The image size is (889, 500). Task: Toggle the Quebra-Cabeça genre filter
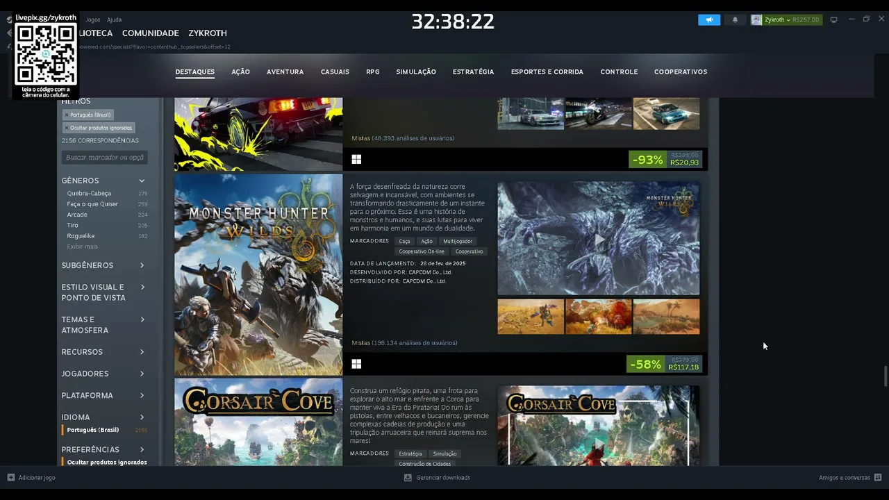[107, 193]
